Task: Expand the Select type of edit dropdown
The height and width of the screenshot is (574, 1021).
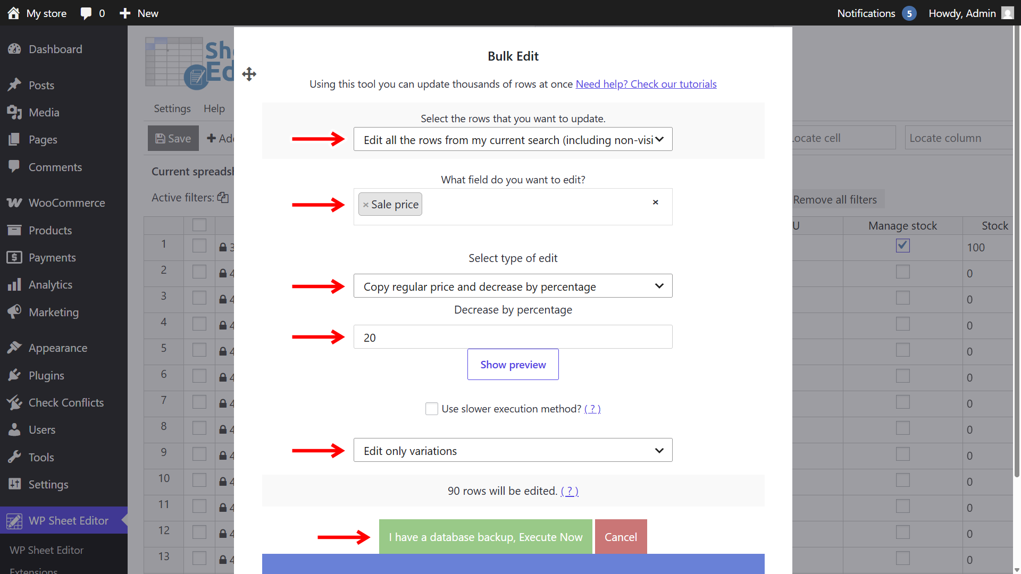Action: coord(513,286)
